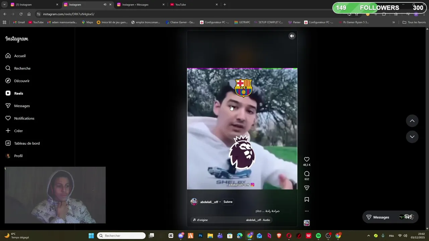Open the weather widget
This screenshot has width=429, height=241.
[x=17, y=236]
